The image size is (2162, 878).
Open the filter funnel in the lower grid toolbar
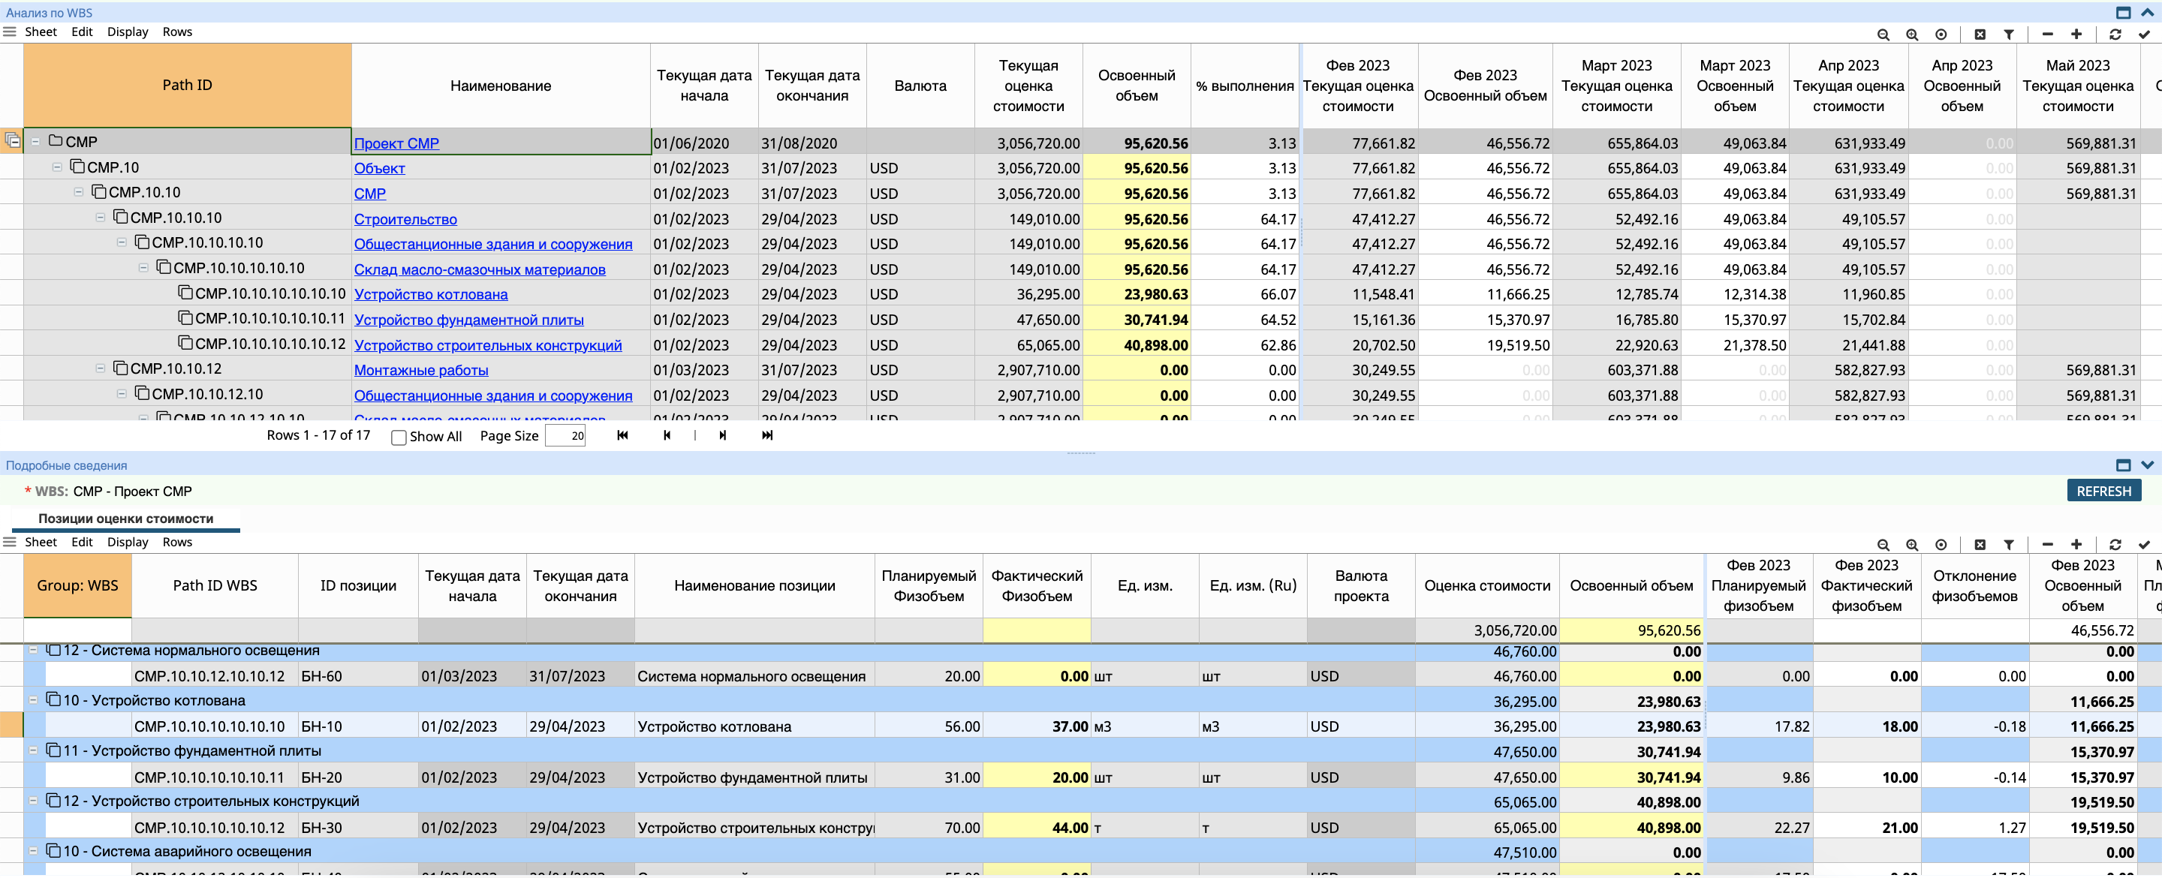tap(2010, 545)
